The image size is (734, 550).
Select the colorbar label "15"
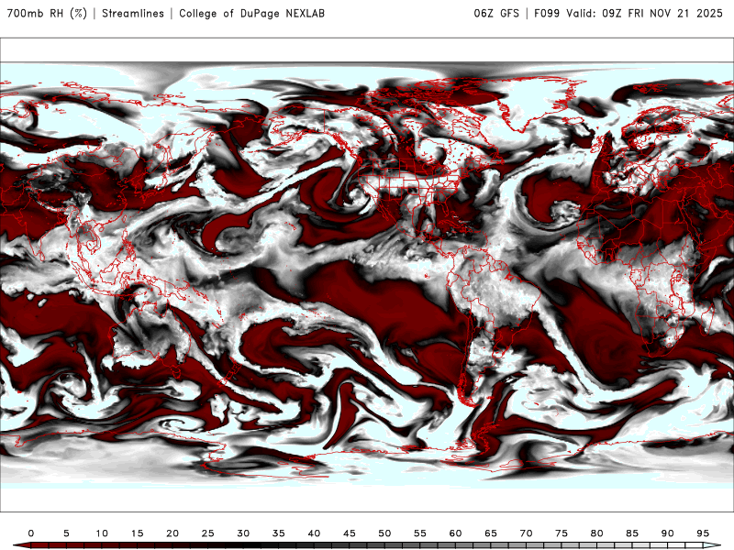pyautogui.click(x=137, y=533)
